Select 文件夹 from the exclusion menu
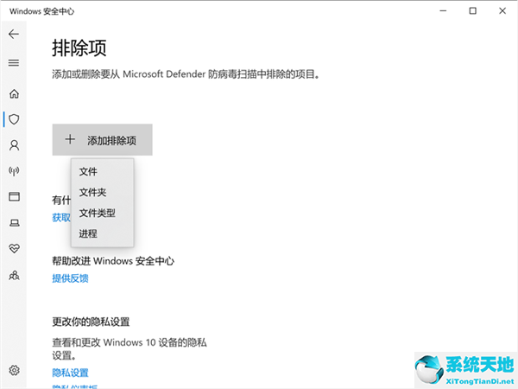This screenshot has height=389, width=518. (102, 192)
